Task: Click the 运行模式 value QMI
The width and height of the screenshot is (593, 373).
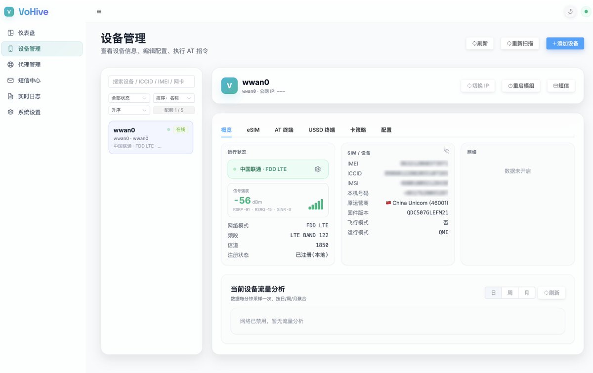Action: (444, 232)
